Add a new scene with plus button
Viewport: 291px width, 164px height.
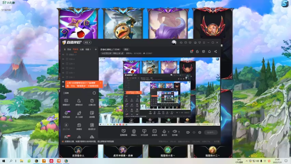click(96, 50)
